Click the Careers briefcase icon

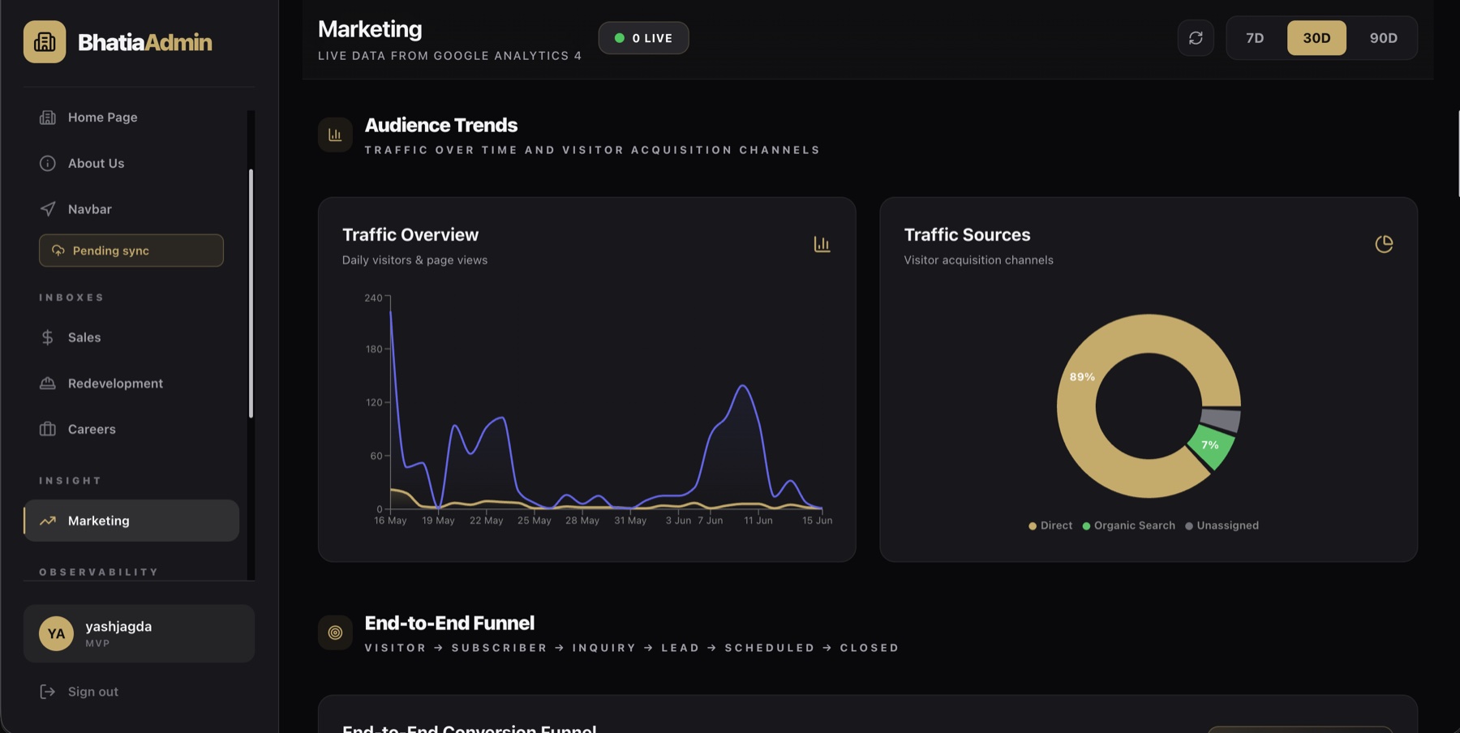[48, 429]
